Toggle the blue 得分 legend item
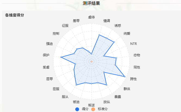 pos(82,109)
